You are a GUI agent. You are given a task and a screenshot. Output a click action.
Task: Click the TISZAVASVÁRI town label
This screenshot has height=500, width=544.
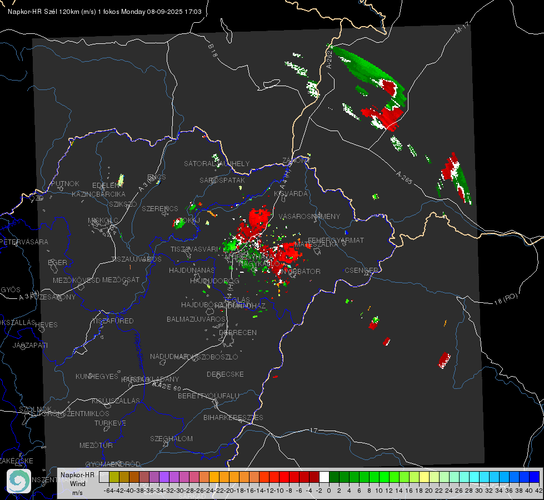tap(194, 249)
